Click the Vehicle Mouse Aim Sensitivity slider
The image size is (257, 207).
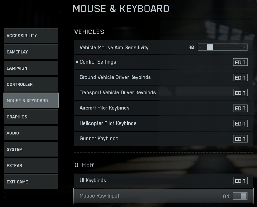[222, 47]
